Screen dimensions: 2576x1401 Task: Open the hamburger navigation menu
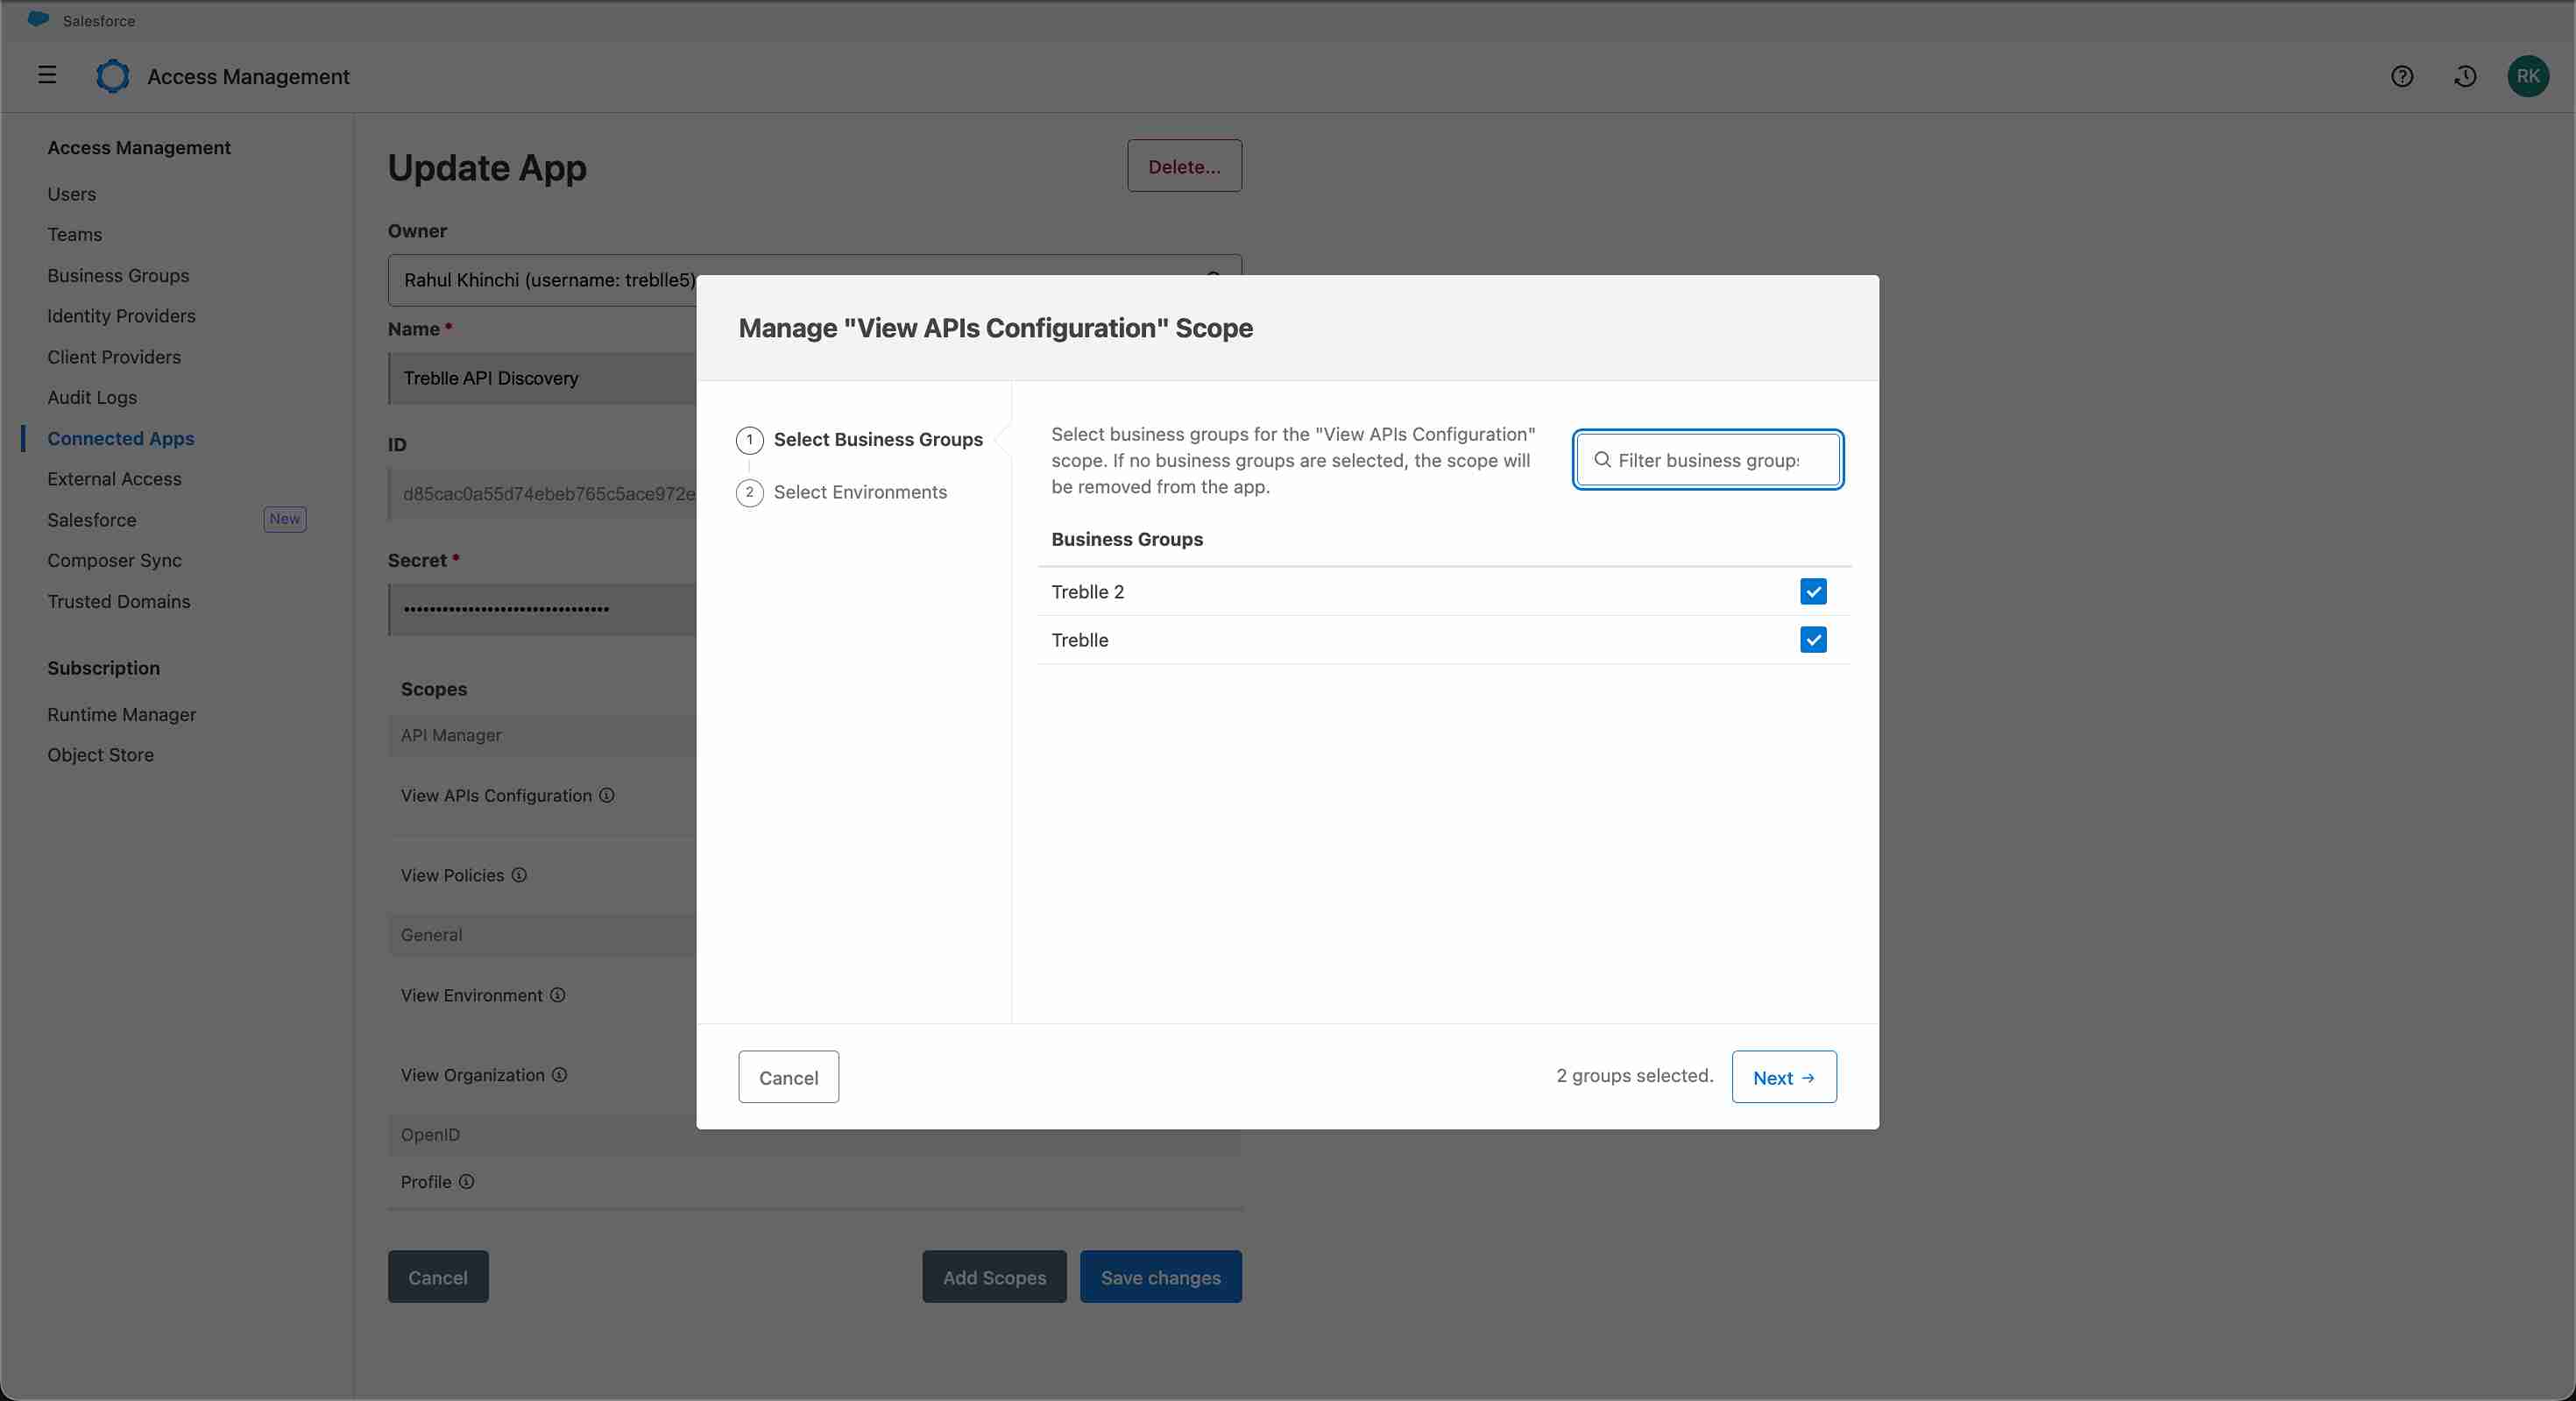tap(47, 75)
